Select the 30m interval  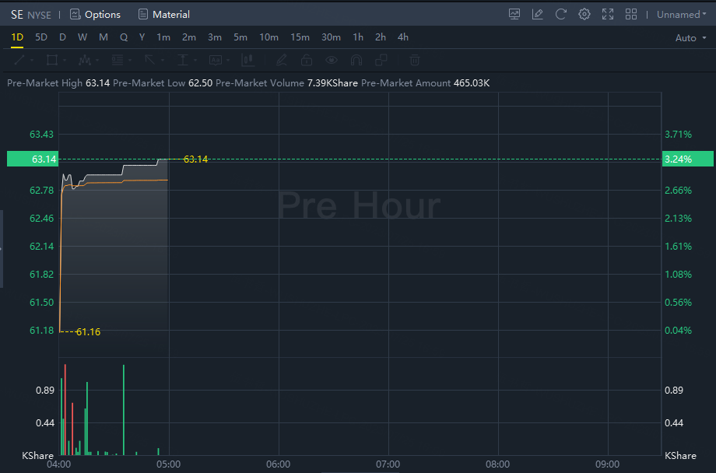[x=331, y=37]
